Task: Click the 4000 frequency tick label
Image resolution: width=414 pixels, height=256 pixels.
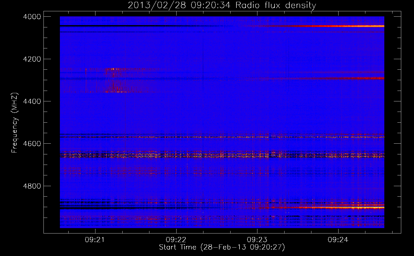Action: 32,17
